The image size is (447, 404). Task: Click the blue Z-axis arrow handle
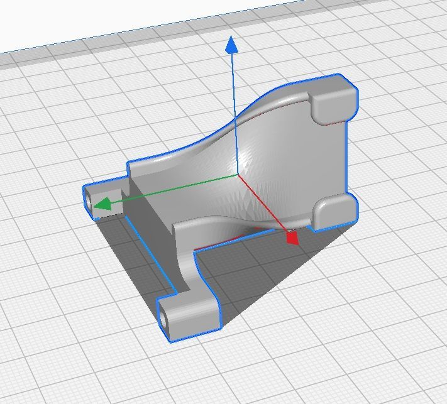point(231,45)
